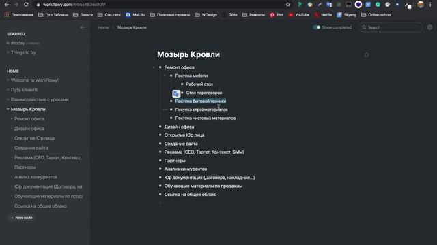Viewport: 437px width, 245px height.
Task: Click the highlighted Покупка бытовой техники text
Action: click(x=201, y=101)
